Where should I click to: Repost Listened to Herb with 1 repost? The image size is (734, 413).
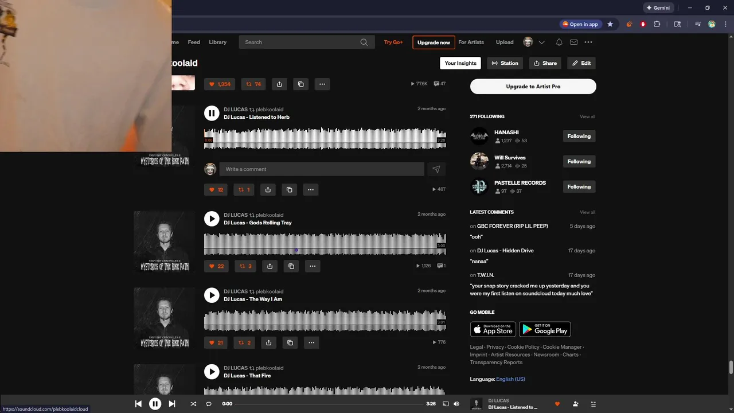(x=244, y=189)
